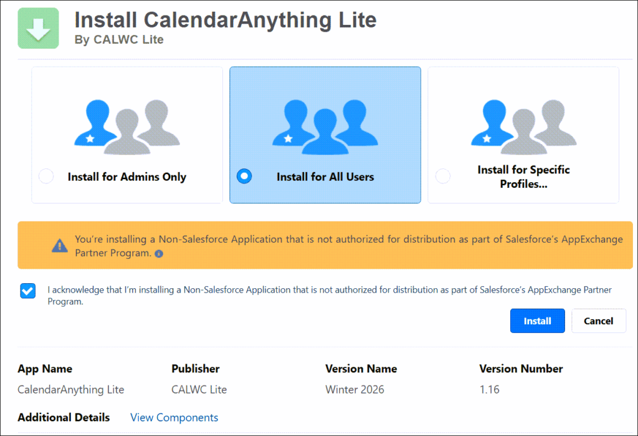
Task: Select the Install for All Users radio button
Action: (x=244, y=177)
